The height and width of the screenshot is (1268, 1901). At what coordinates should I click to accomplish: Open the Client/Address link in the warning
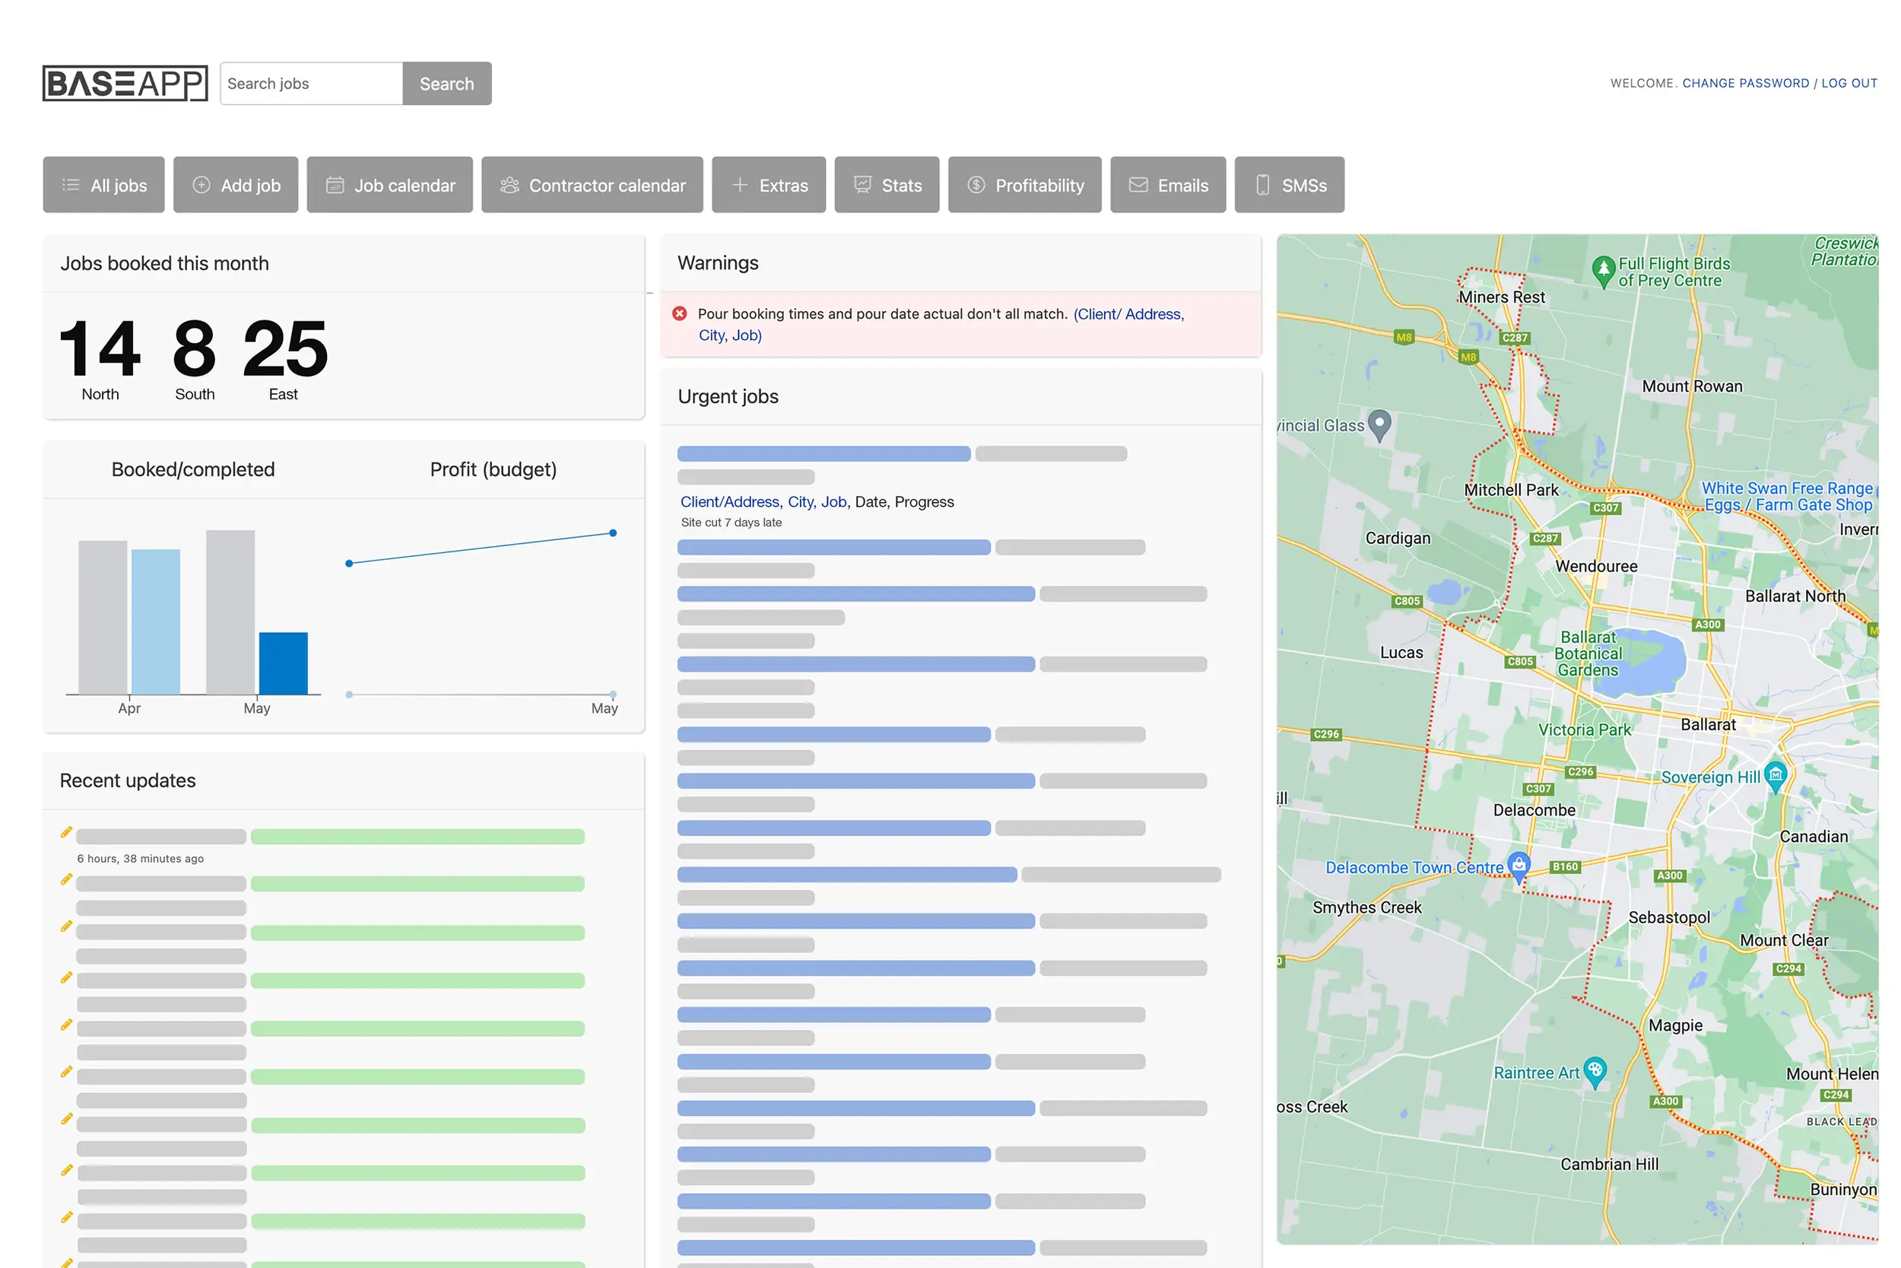point(1128,313)
